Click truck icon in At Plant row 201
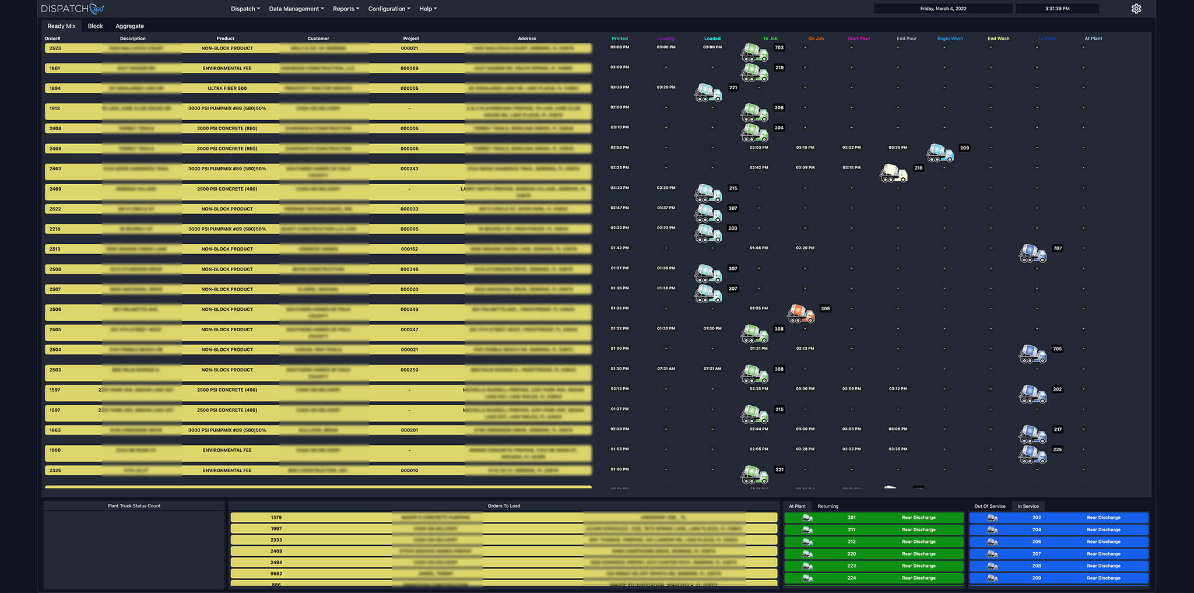The height and width of the screenshot is (593, 1194). click(x=807, y=518)
